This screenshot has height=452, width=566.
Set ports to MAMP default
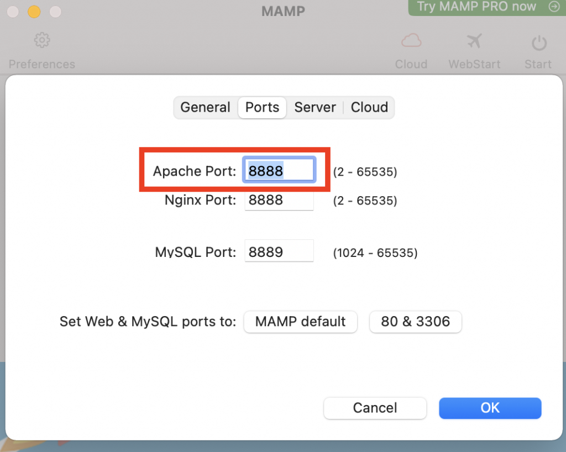click(300, 322)
